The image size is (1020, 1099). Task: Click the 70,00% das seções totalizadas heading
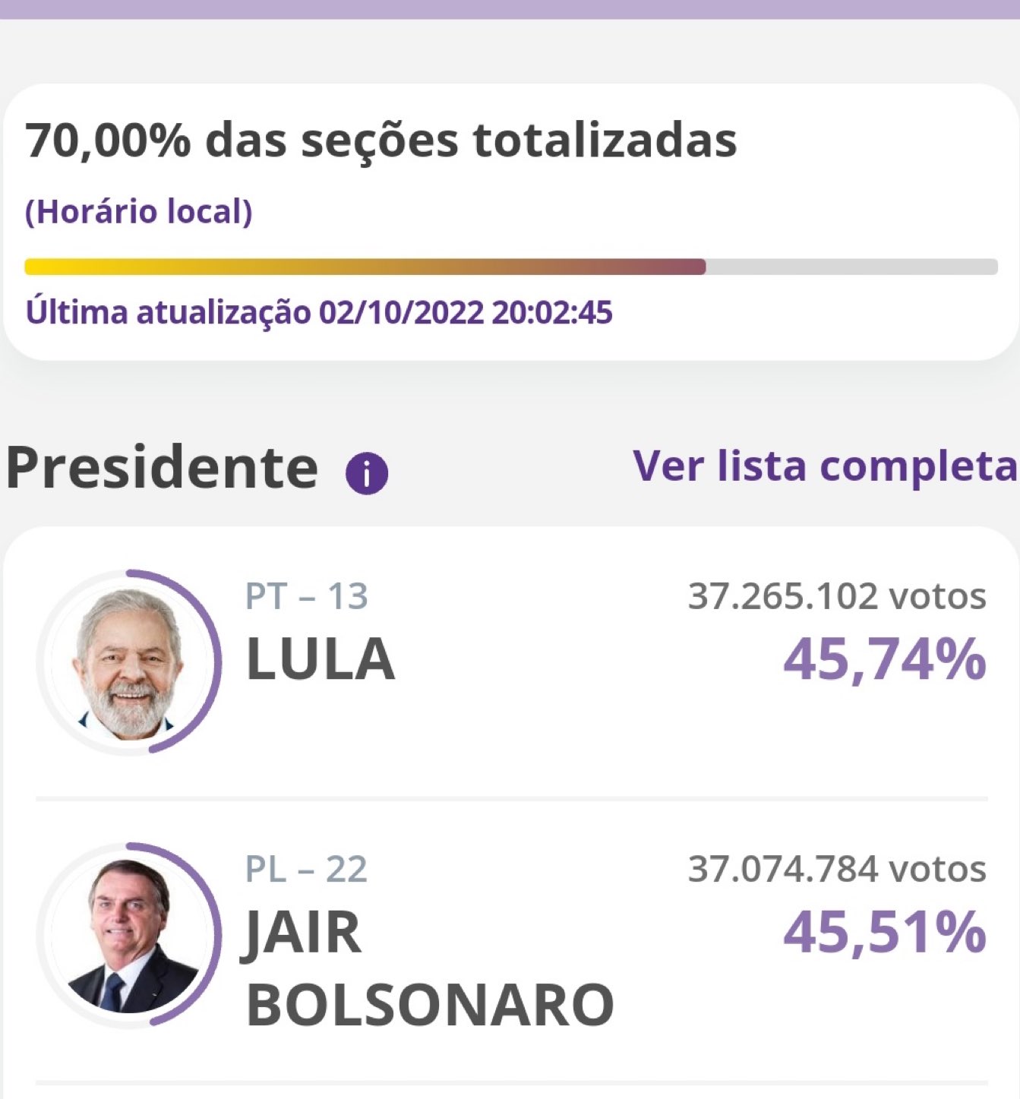tap(381, 141)
